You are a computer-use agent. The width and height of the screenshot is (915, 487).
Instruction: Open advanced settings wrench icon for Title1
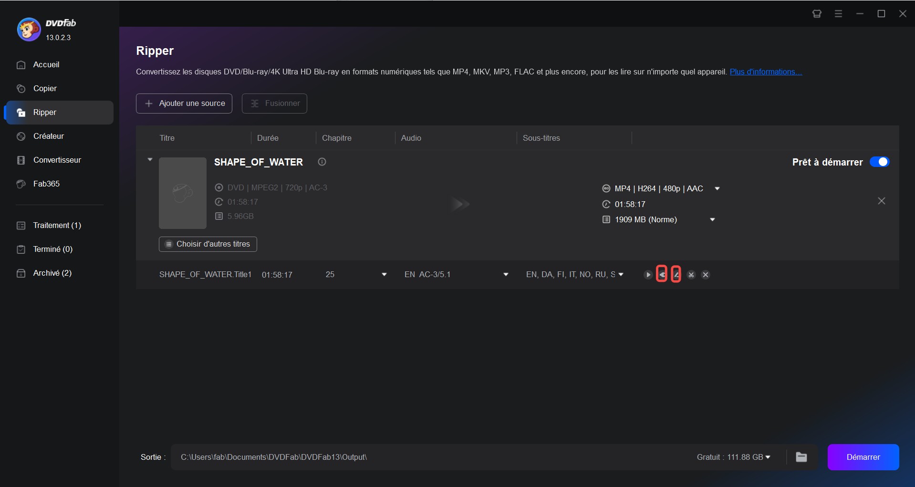tap(662, 275)
